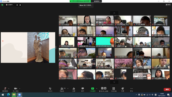This screenshot has width=172, height=97.
Task: Open the Chat bubble icon
Action: (83, 89)
